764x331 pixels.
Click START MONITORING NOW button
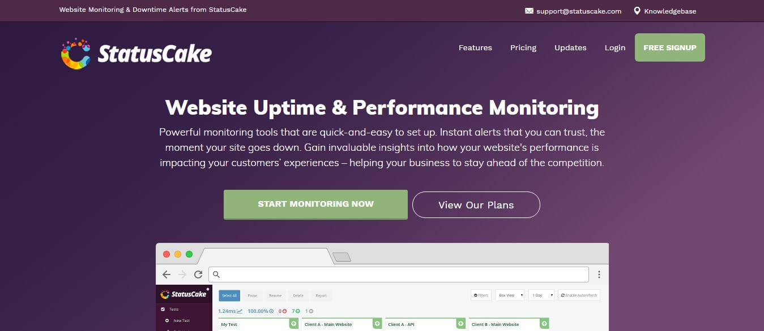tap(315, 204)
